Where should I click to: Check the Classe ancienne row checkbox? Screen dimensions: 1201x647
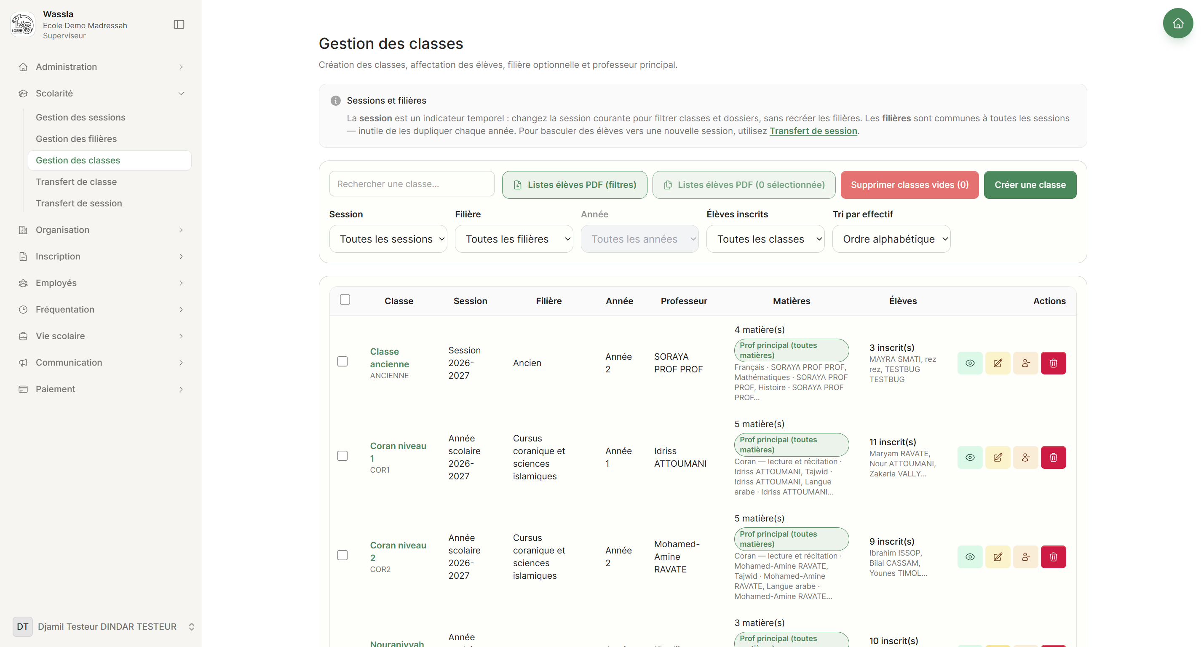[x=342, y=361]
